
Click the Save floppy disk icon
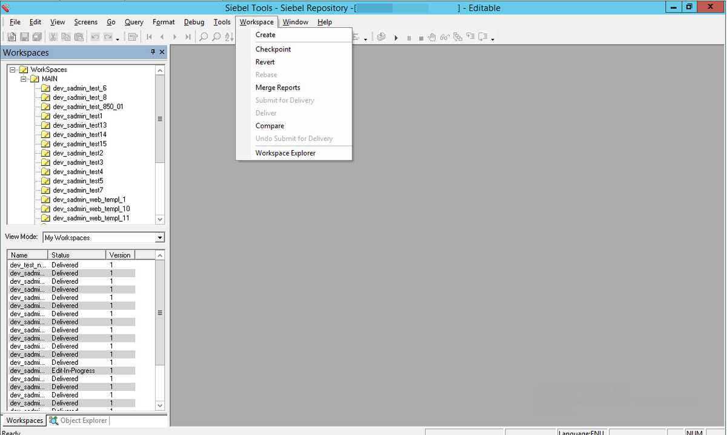pyautogui.click(x=25, y=38)
